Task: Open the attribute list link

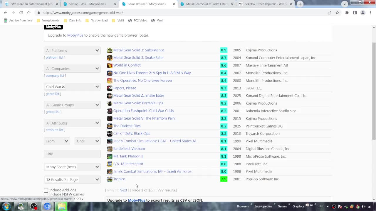Action: point(55,130)
